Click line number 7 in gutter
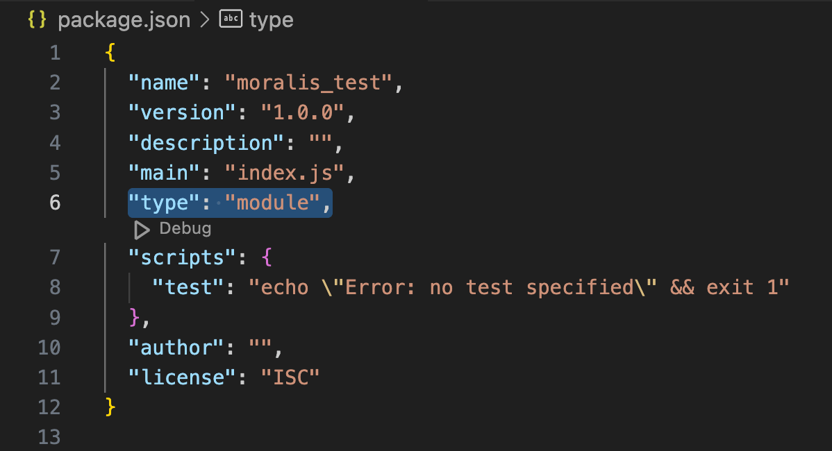Screen dimensions: 832x451 coord(54,257)
